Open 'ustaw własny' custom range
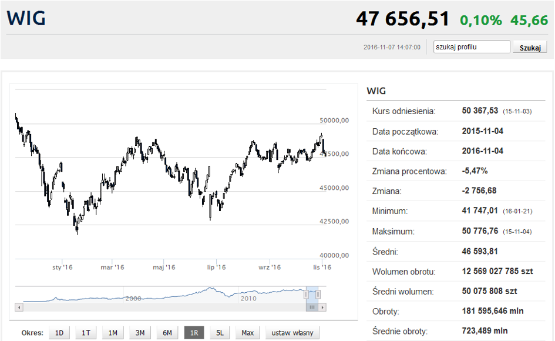This screenshot has width=555, height=341. pyautogui.click(x=292, y=333)
